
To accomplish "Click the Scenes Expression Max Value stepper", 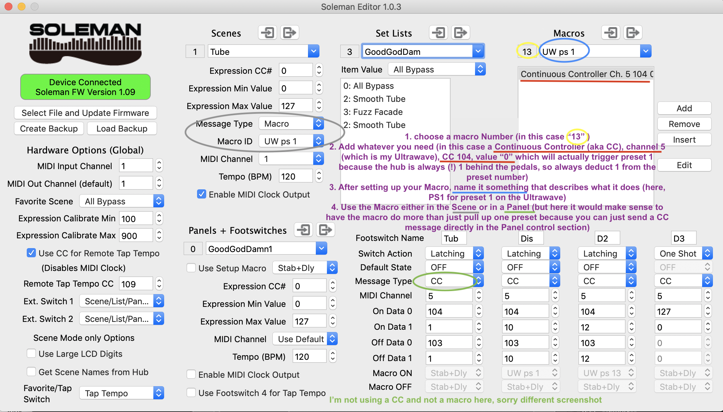I will pos(319,105).
